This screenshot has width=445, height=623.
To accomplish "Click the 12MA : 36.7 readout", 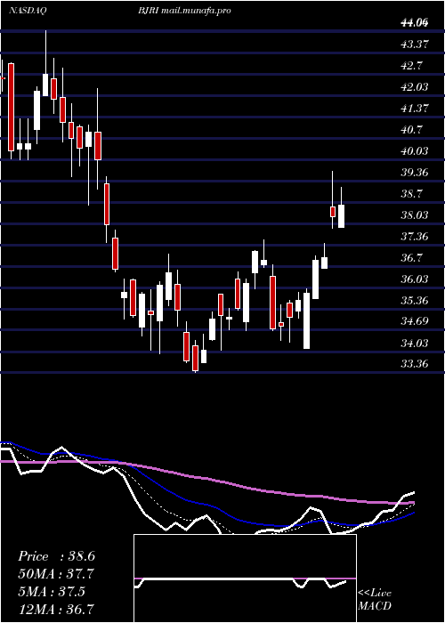I will [x=56, y=609].
